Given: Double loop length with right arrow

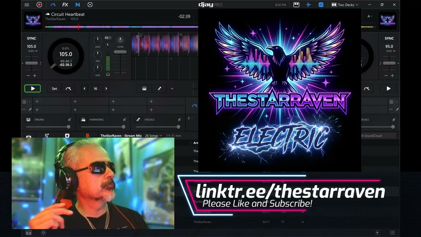Looking at the screenshot, I should click(x=106, y=89).
